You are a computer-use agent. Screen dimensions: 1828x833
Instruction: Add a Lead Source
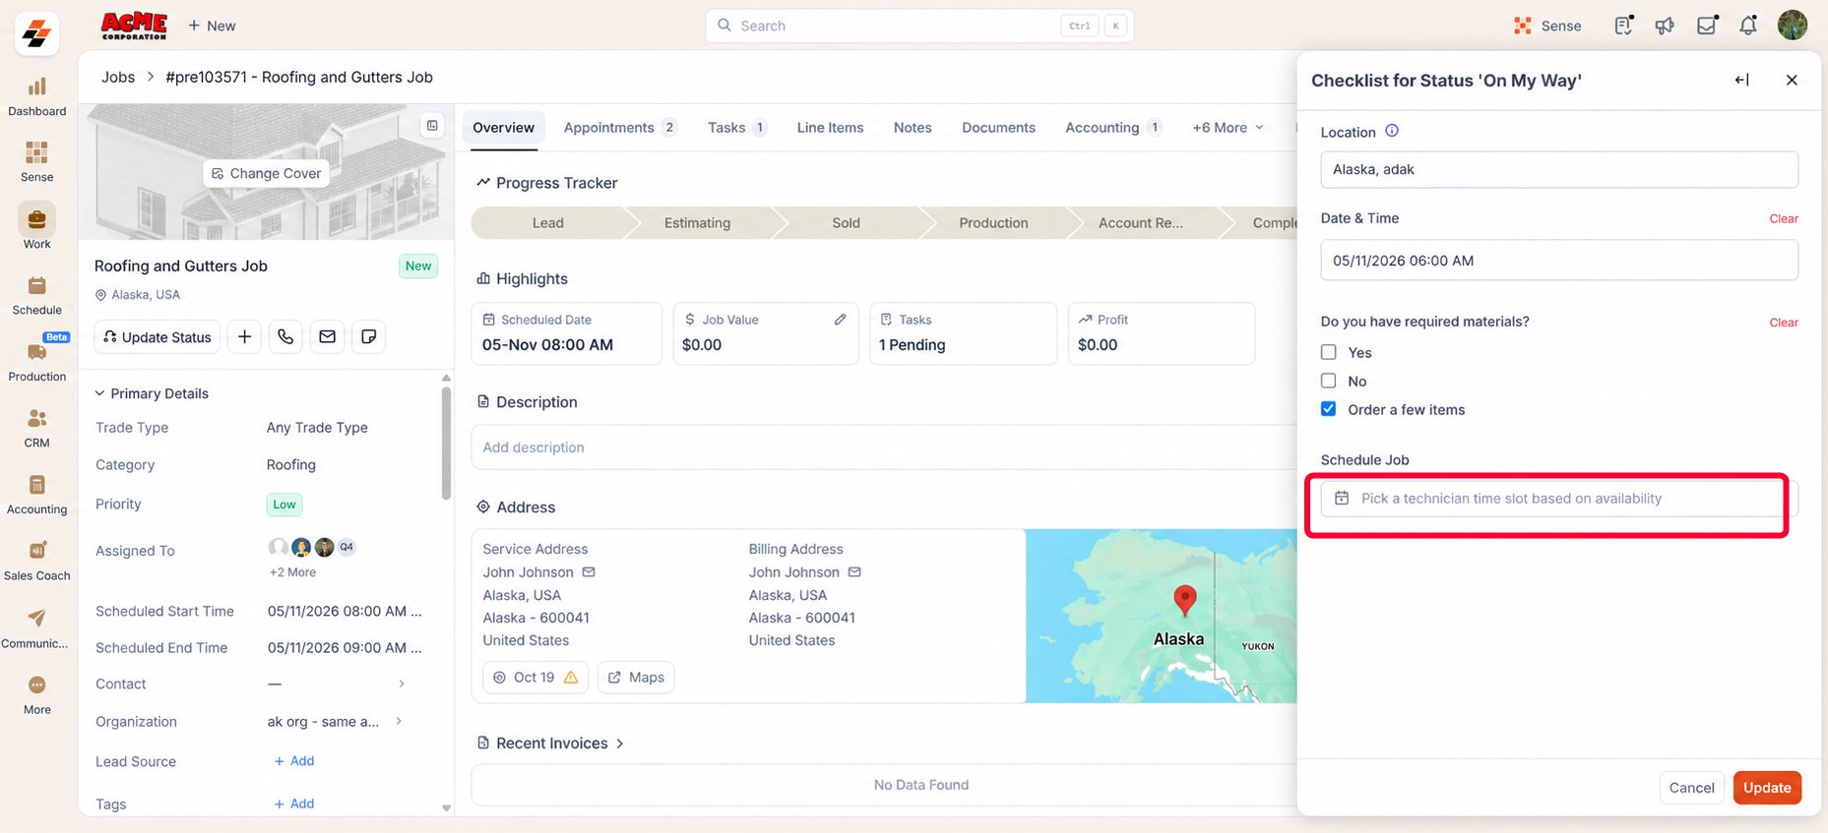tap(294, 761)
